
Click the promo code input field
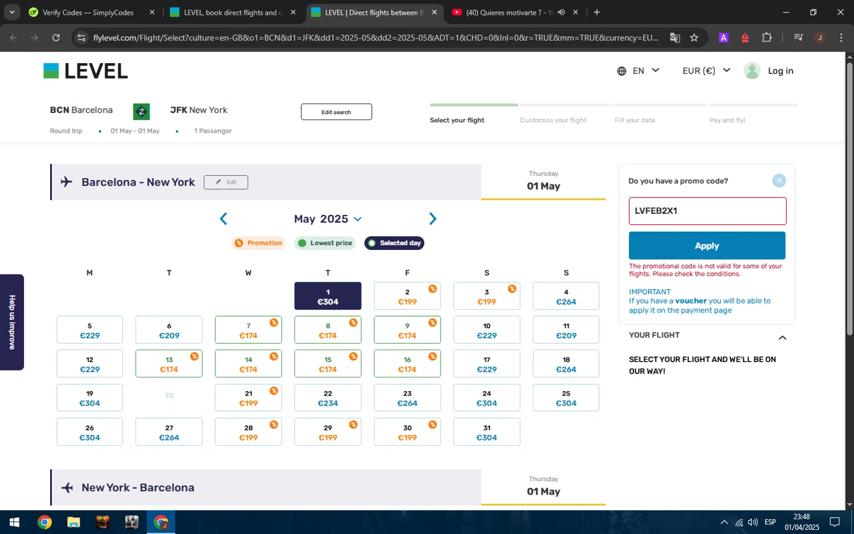(x=708, y=211)
